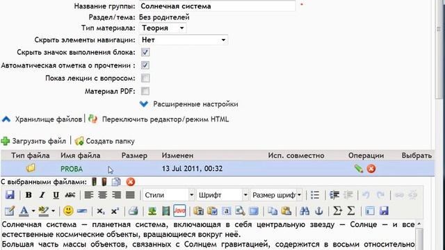
Task: Click 'Изменен' column header
Action: 177,156
